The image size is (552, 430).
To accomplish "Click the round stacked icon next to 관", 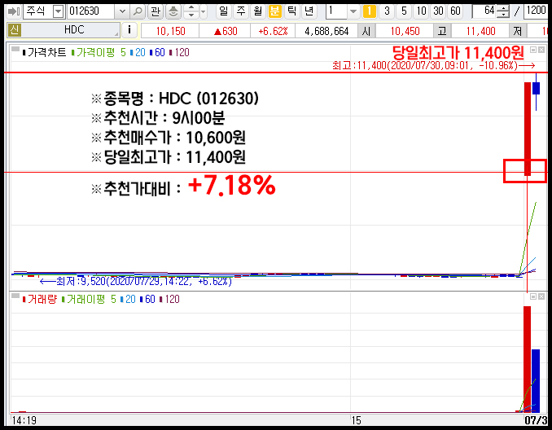I will point(173,11).
